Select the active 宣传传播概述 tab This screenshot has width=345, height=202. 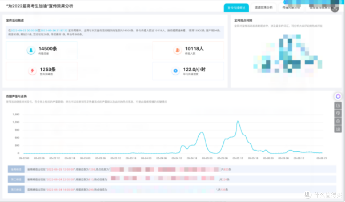(x=236, y=8)
